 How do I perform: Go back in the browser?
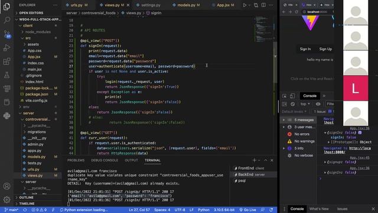tap(284, 12)
